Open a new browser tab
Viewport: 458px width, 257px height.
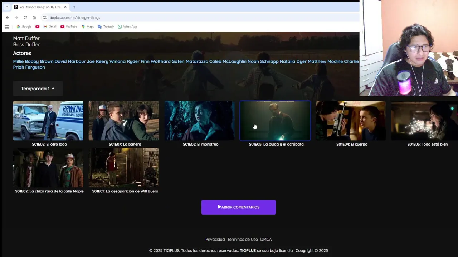74,7
